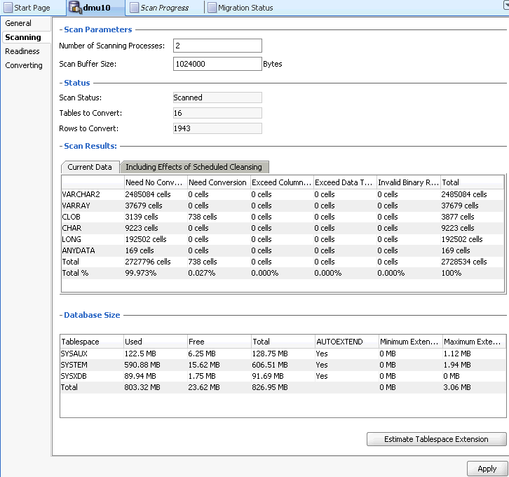Viewport: 509px width, 477px height.
Task: Click the dmu10 database icon
Action: (x=74, y=8)
